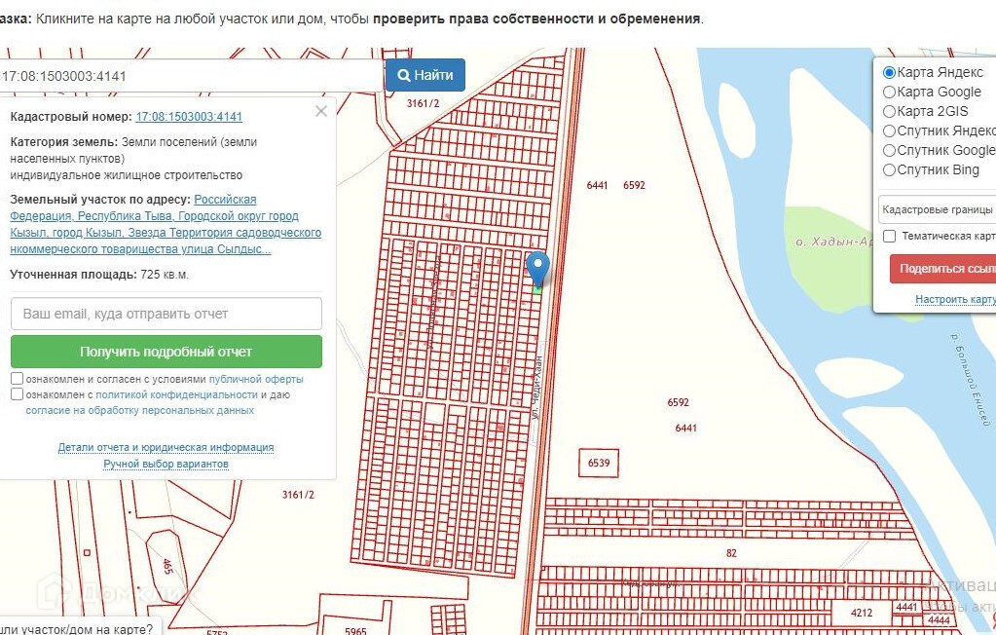Click the cadastral number search field
The image size is (996, 635).
(190, 76)
